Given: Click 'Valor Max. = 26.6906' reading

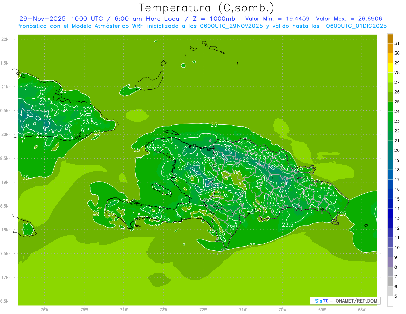Looking at the screenshot, I should point(349,19).
